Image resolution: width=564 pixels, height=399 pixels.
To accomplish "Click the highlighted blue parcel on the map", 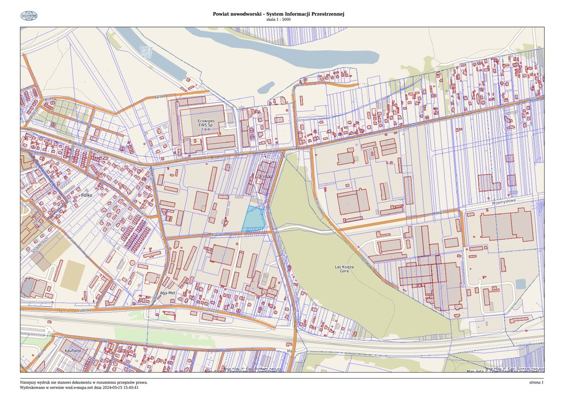I will click(254, 219).
